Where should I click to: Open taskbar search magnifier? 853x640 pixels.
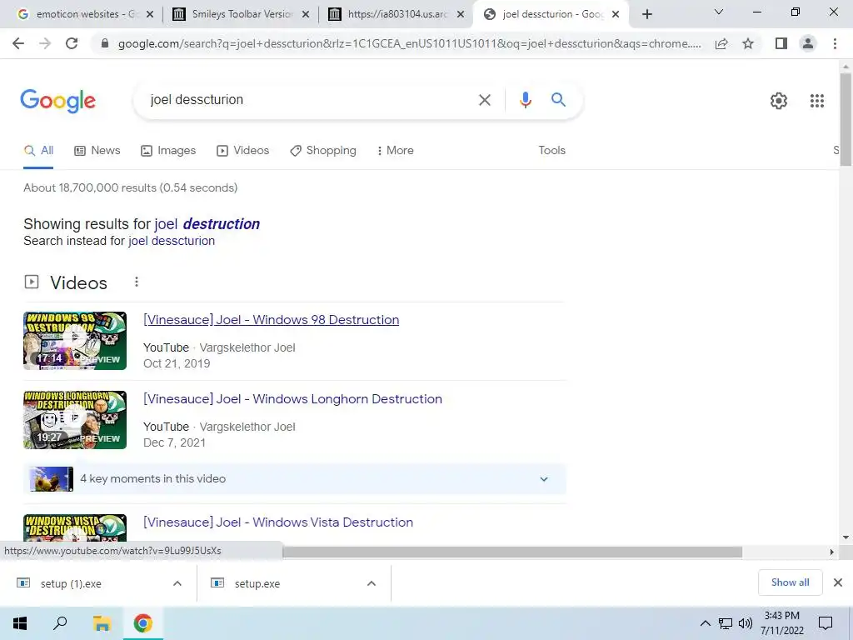[x=60, y=623]
